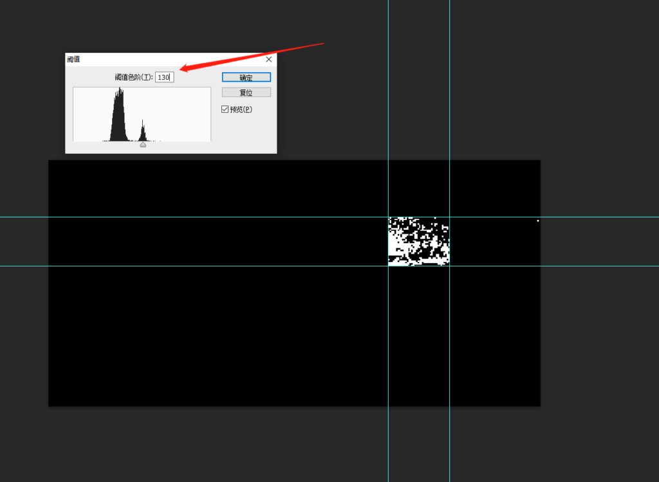Click where right vertical and lower horizontal guides cross
This screenshot has height=482, width=659.
click(449, 266)
